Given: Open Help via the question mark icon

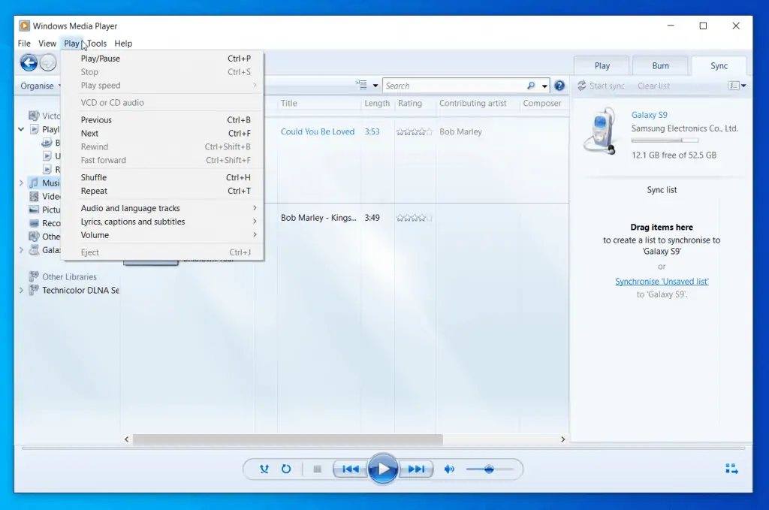Looking at the screenshot, I should [x=559, y=85].
